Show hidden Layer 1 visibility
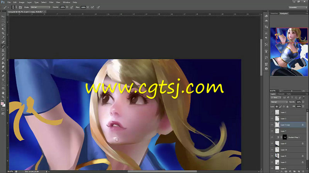The image size is (309, 173). click(272, 112)
